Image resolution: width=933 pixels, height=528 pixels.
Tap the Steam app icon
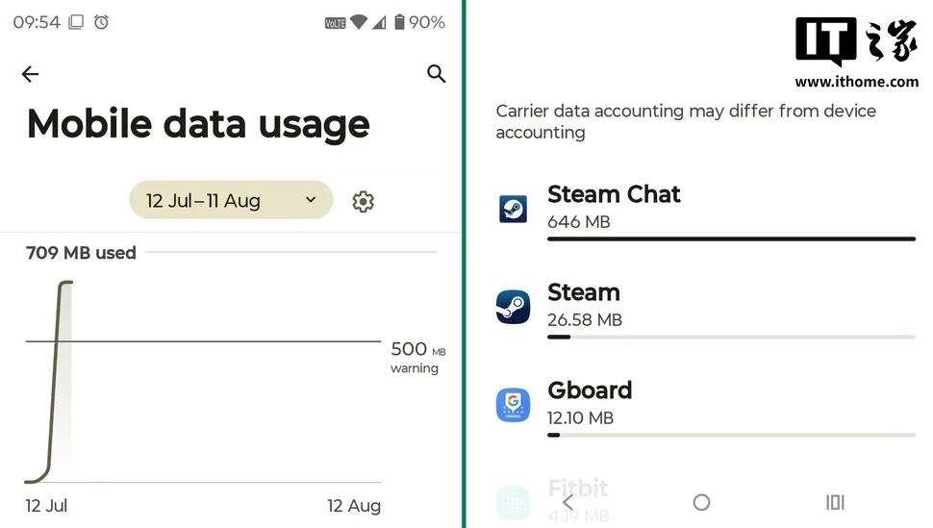point(513,307)
